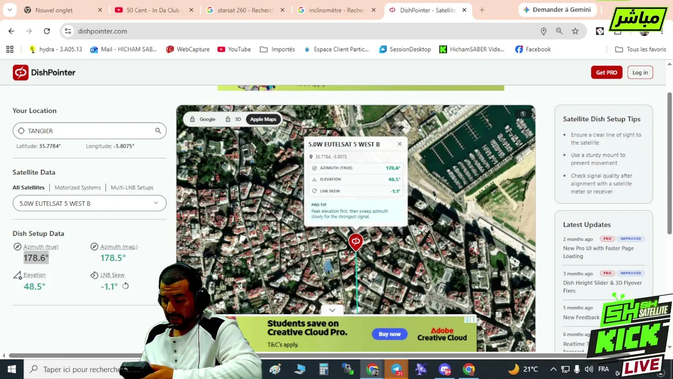Go back using the browser back arrow
This screenshot has width=673, height=379.
click(12, 31)
